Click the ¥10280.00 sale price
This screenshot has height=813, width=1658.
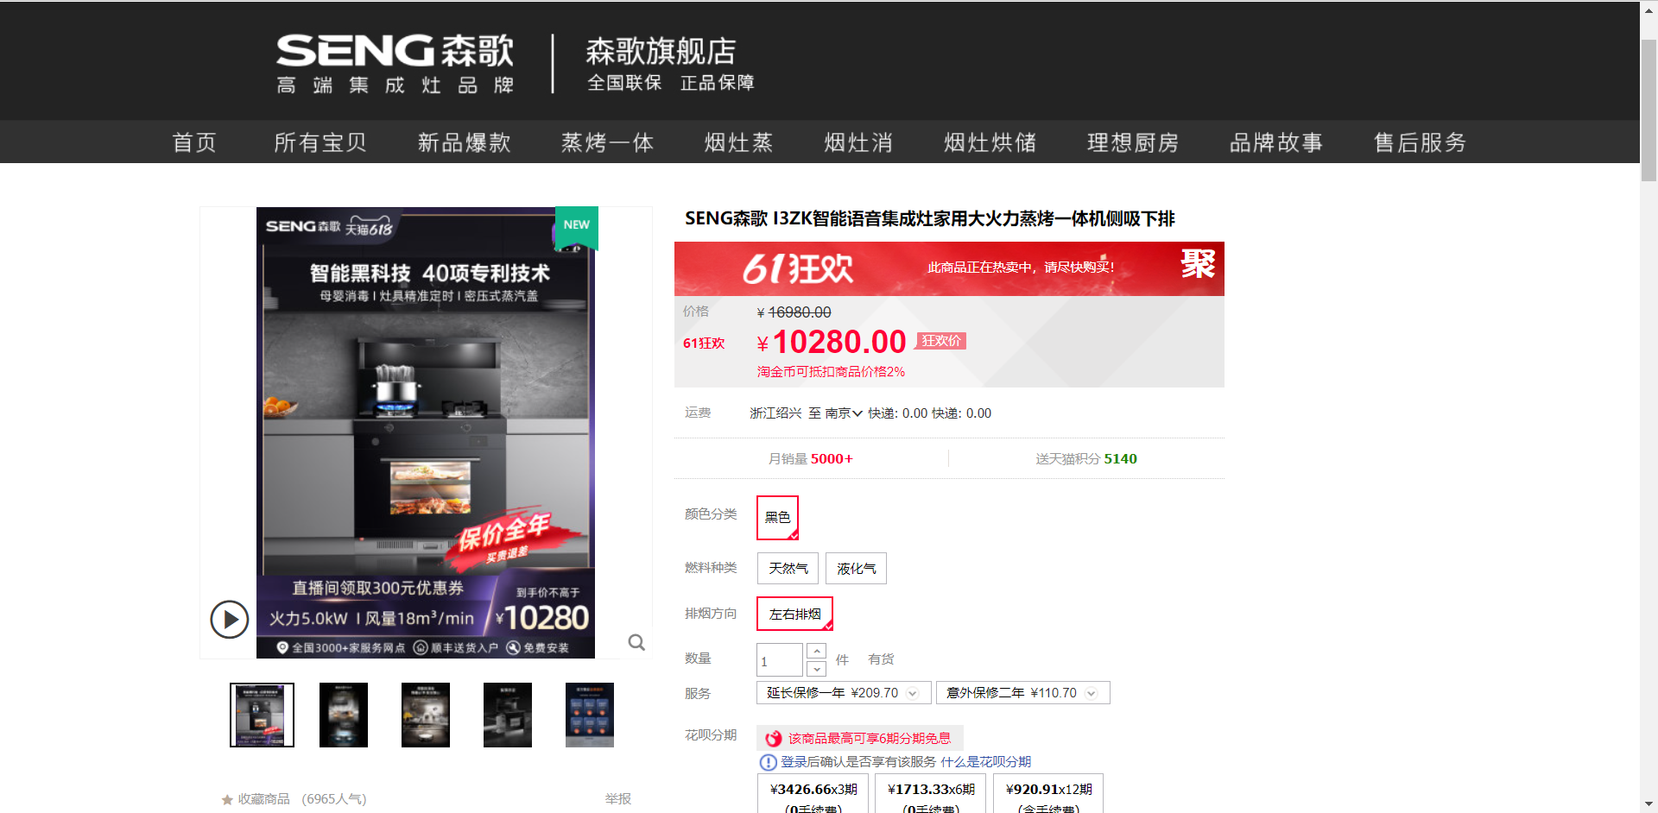pos(832,343)
